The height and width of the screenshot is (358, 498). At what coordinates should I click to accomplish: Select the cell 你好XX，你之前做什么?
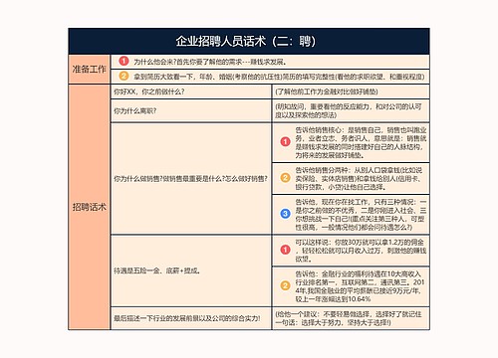[x=191, y=91]
